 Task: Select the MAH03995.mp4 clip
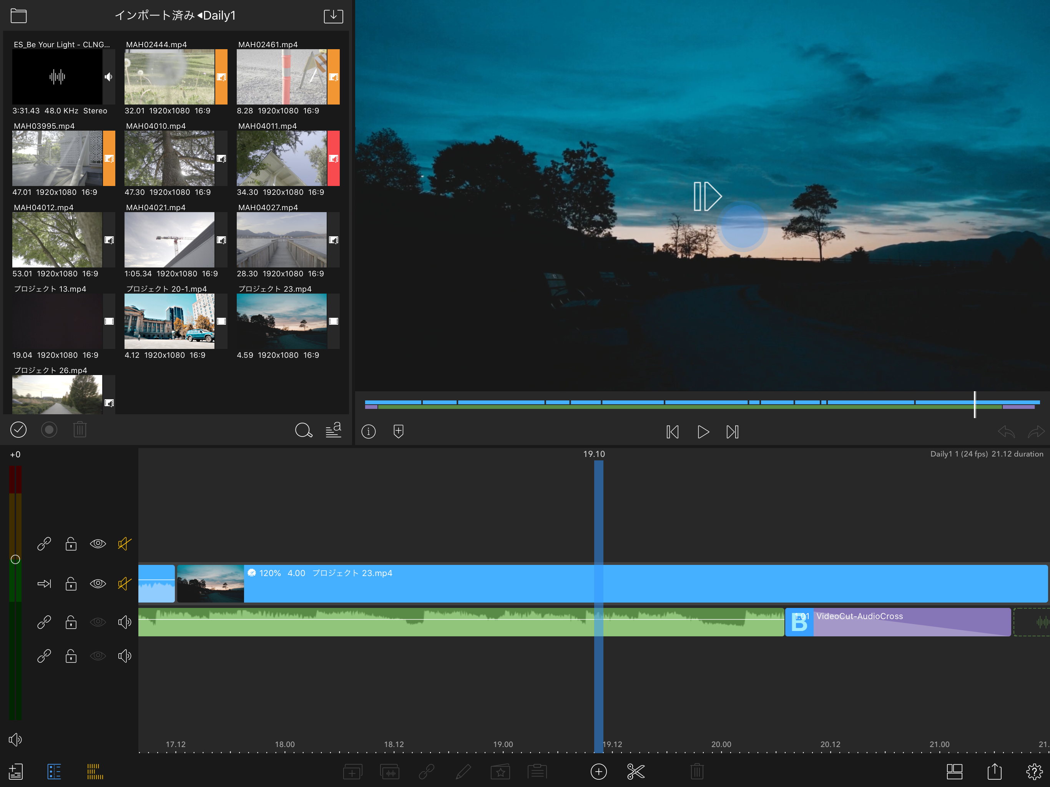click(57, 159)
